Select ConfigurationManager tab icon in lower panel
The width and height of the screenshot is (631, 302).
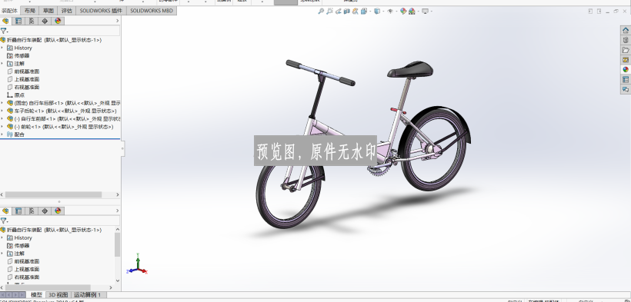point(32,211)
